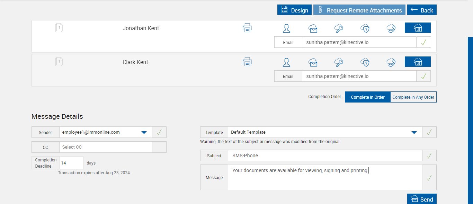Send the message with the Send button

click(422, 199)
